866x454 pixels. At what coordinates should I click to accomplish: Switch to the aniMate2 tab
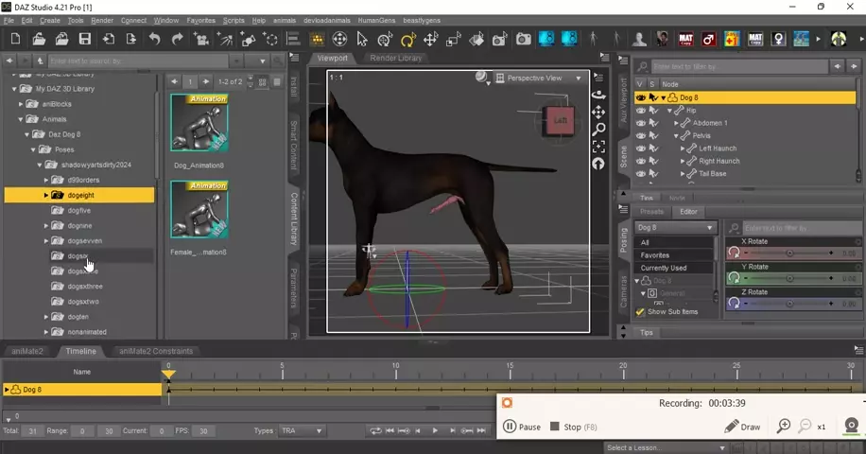pyautogui.click(x=27, y=351)
